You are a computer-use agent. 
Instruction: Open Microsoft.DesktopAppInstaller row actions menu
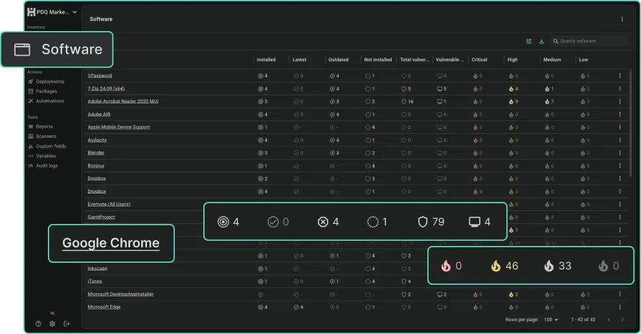[x=620, y=295]
